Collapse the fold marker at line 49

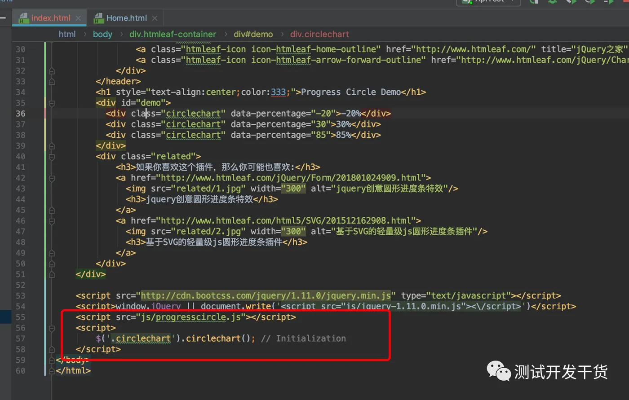click(52, 253)
